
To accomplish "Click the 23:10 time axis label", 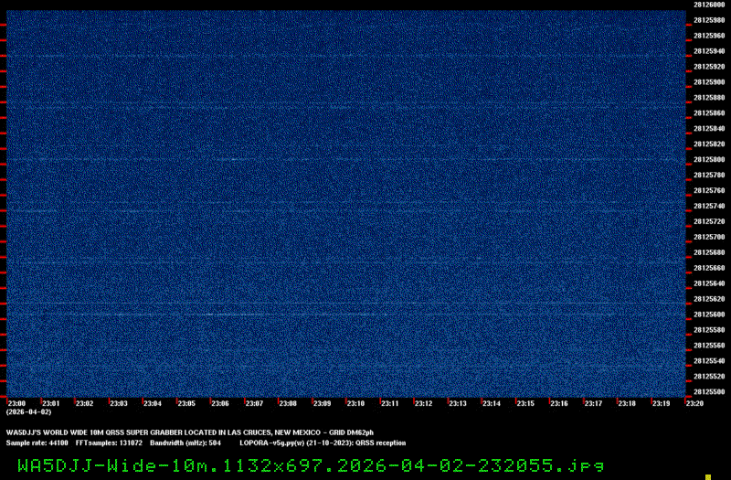I will (x=355, y=403).
